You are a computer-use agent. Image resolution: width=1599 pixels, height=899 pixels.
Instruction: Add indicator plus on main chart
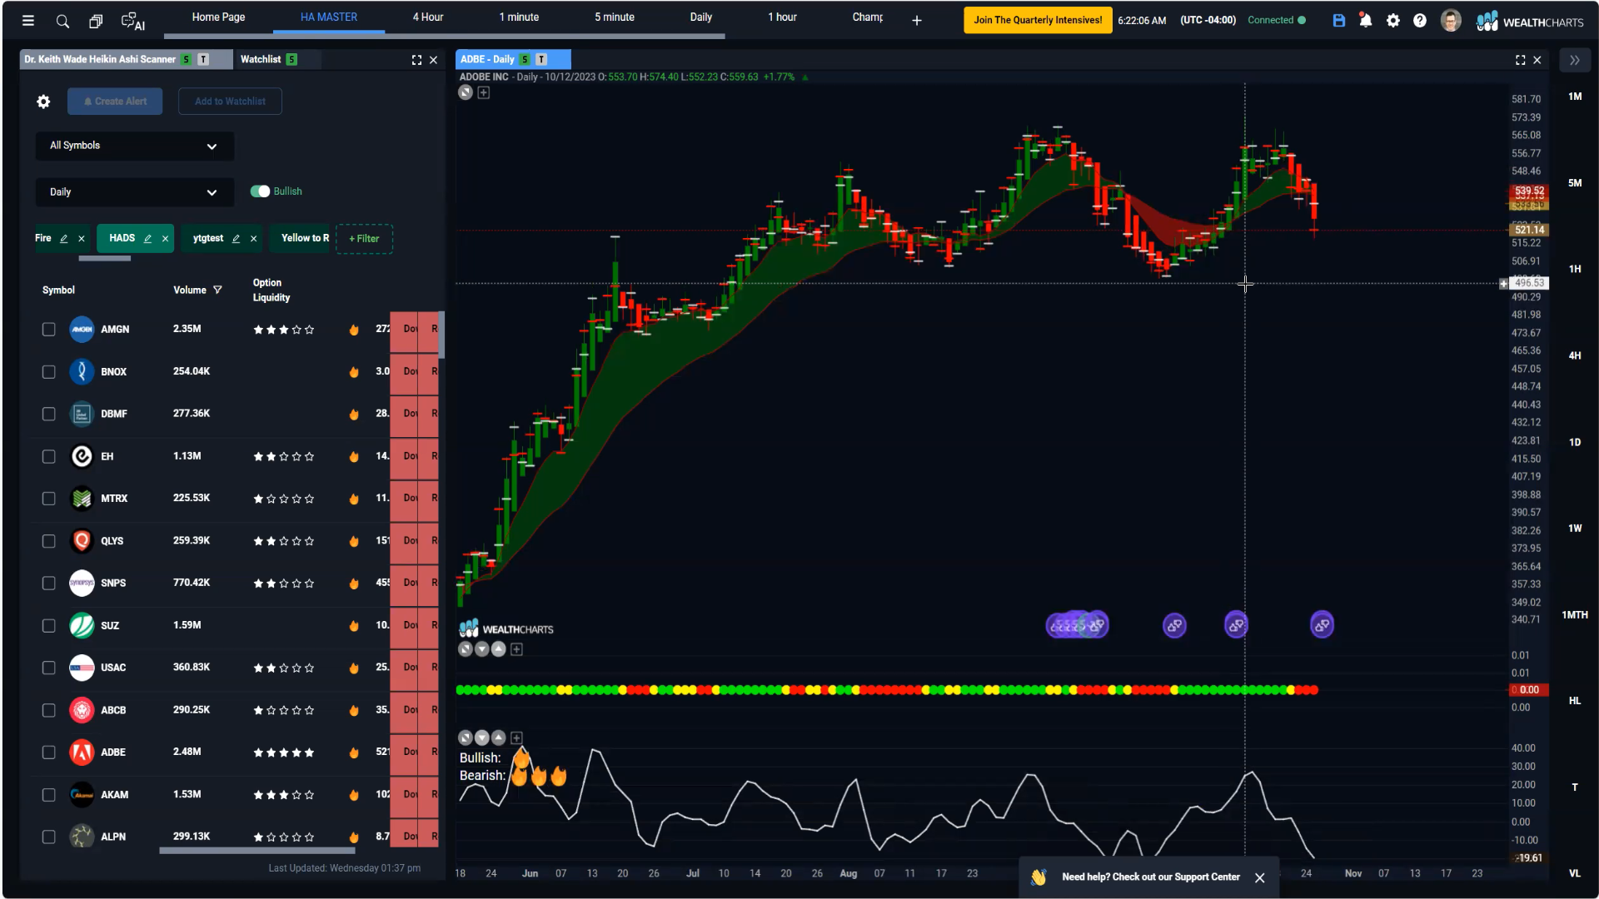[x=483, y=92]
